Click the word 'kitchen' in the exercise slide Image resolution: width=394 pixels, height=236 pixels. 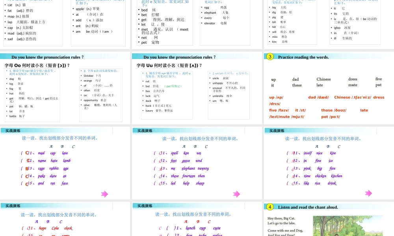coord(337,176)
